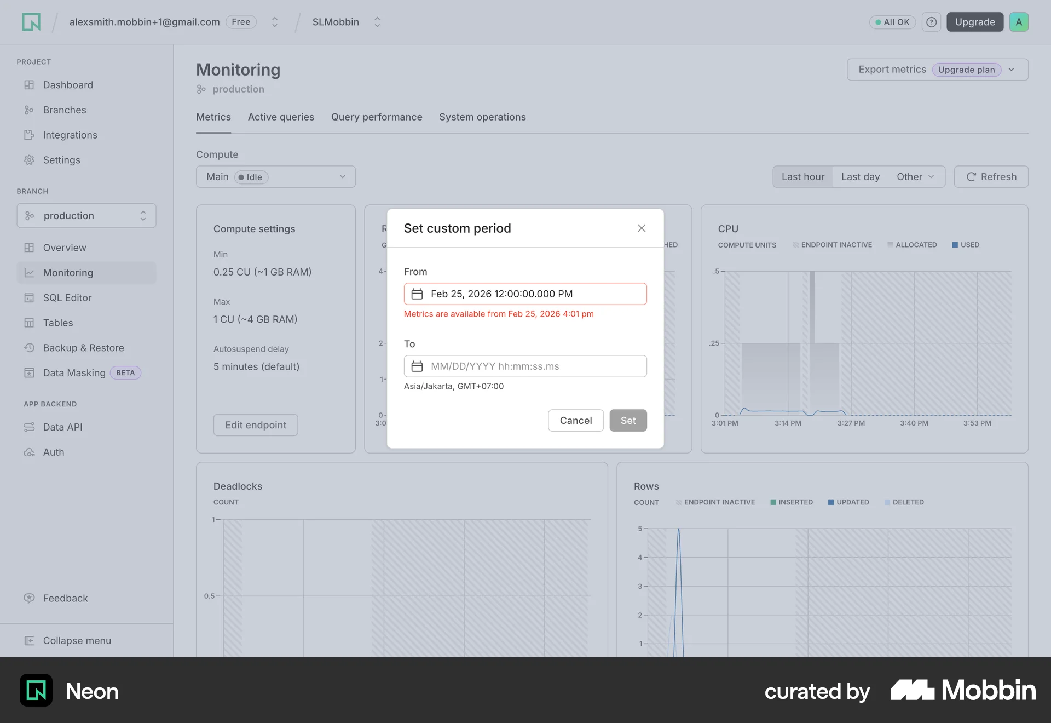Cancel the custom period dialog
1051x723 pixels.
(x=576, y=421)
